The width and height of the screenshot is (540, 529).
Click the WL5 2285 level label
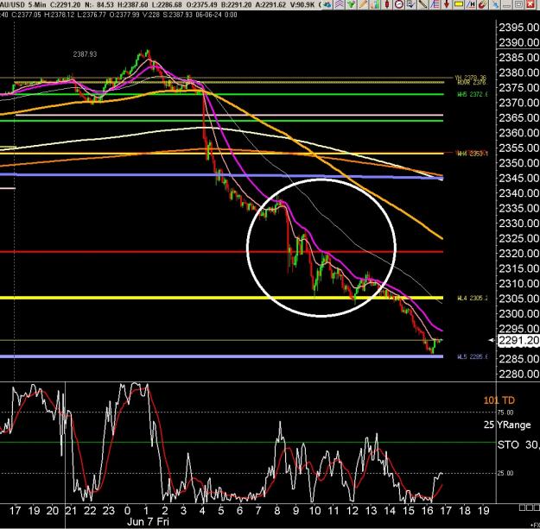[x=472, y=356]
